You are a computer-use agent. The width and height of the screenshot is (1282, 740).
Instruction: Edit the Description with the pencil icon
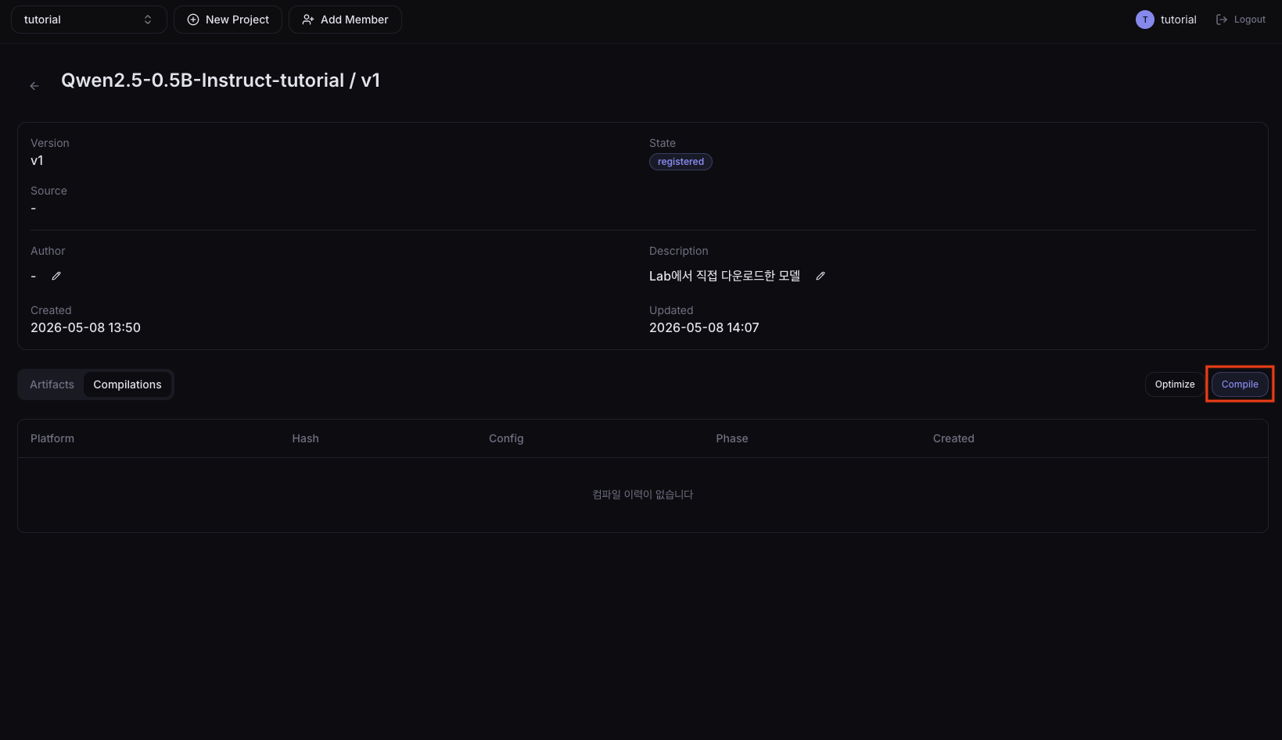[x=821, y=276]
